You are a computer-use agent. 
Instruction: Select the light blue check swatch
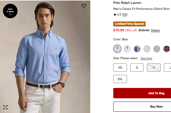[147, 49]
